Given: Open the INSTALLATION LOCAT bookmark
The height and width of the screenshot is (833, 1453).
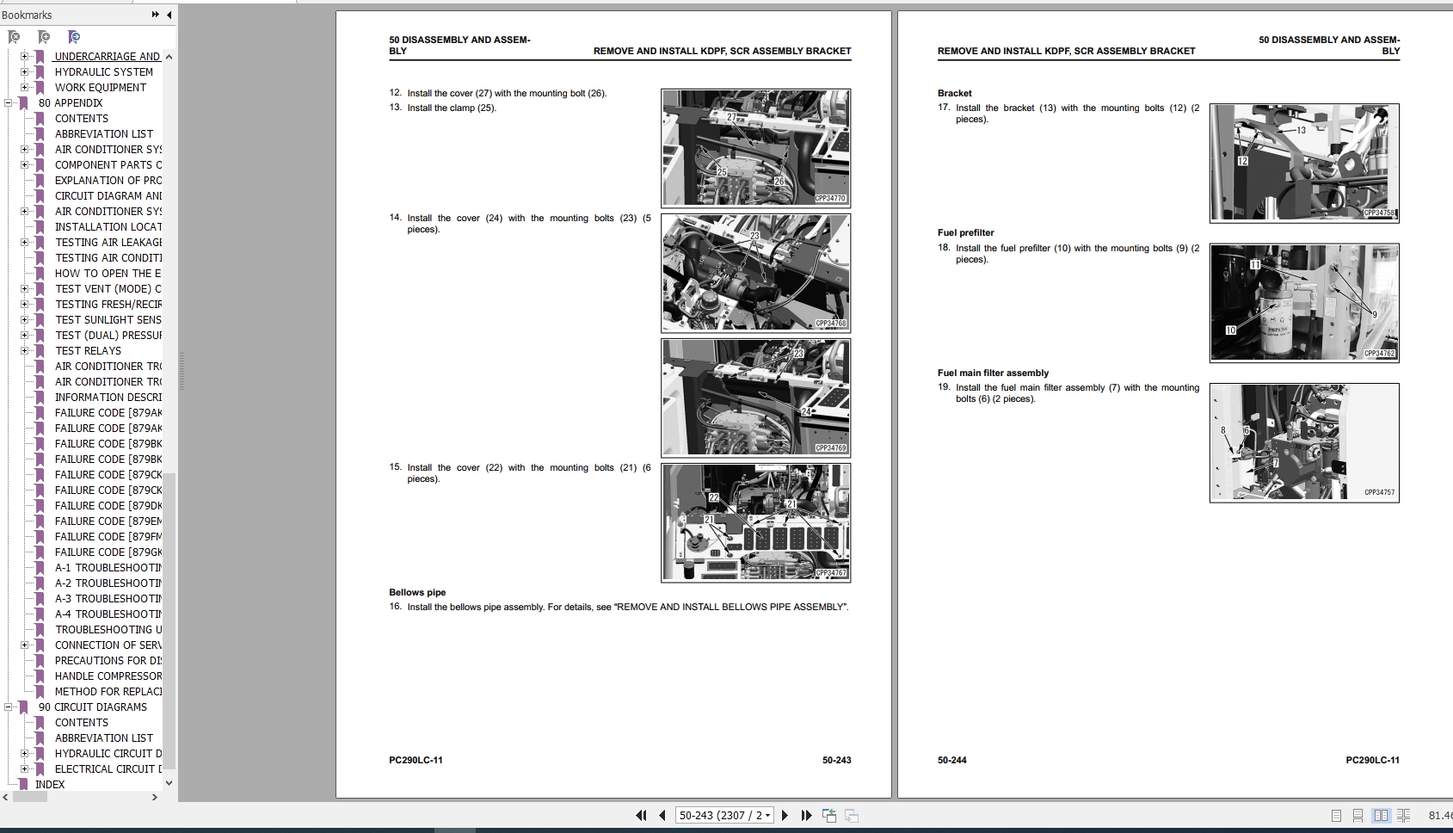Looking at the screenshot, I should click(108, 227).
